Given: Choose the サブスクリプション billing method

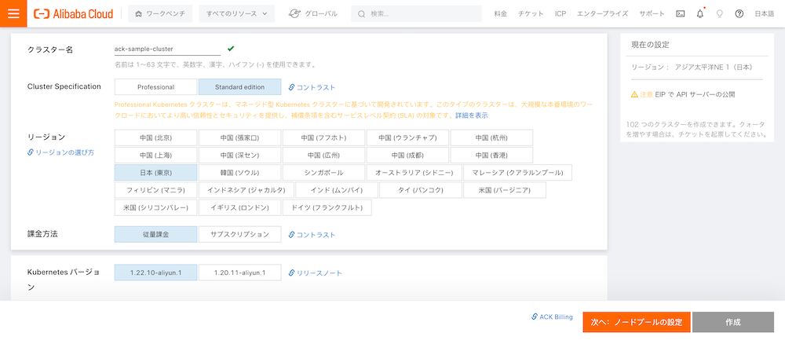Looking at the screenshot, I should 239,234.
